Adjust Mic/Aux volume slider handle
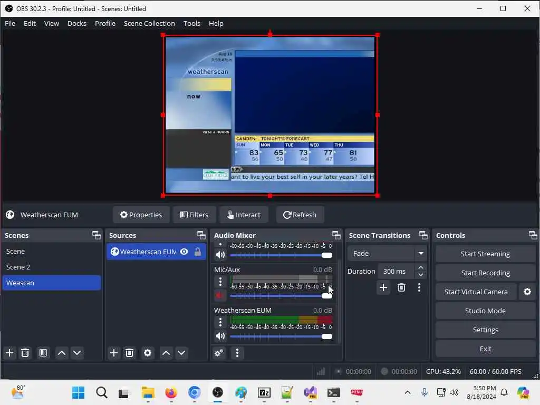The image size is (540, 405). click(327, 296)
